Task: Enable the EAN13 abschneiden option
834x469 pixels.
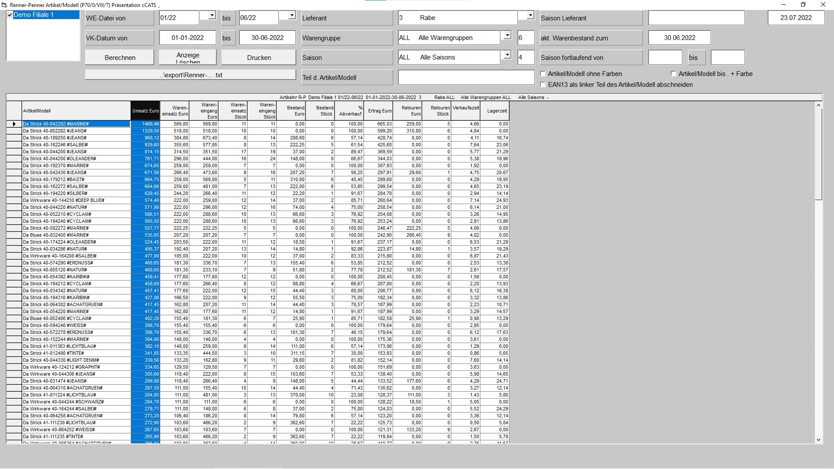Action: click(x=542, y=85)
